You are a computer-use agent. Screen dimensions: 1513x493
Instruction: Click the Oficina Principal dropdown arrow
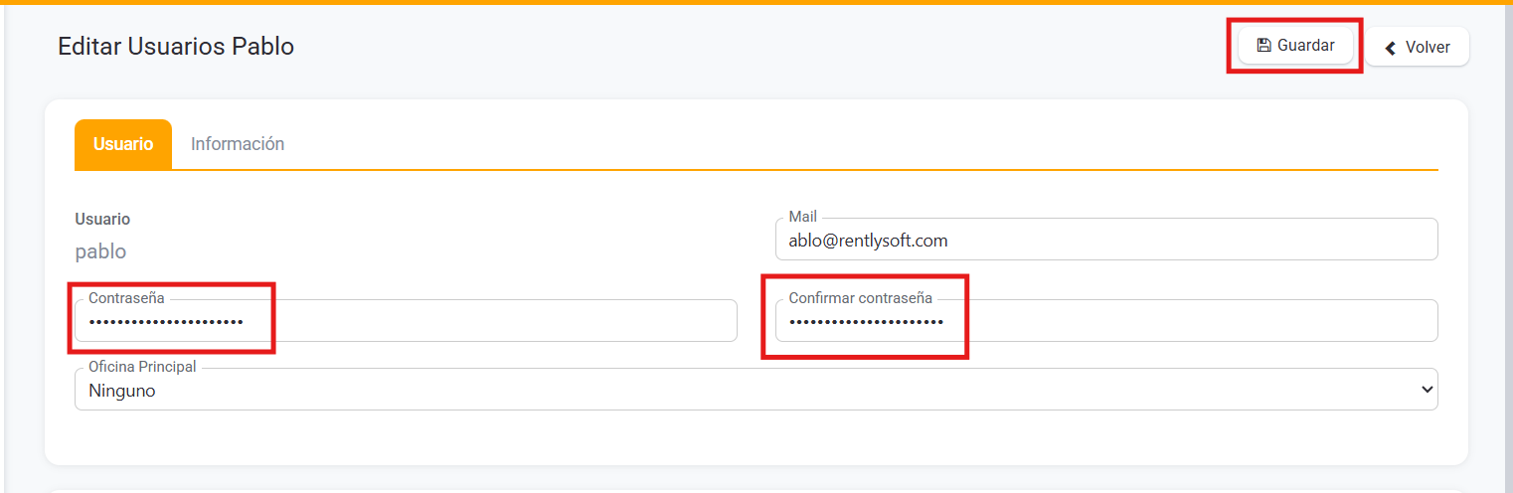(x=1429, y=390)
